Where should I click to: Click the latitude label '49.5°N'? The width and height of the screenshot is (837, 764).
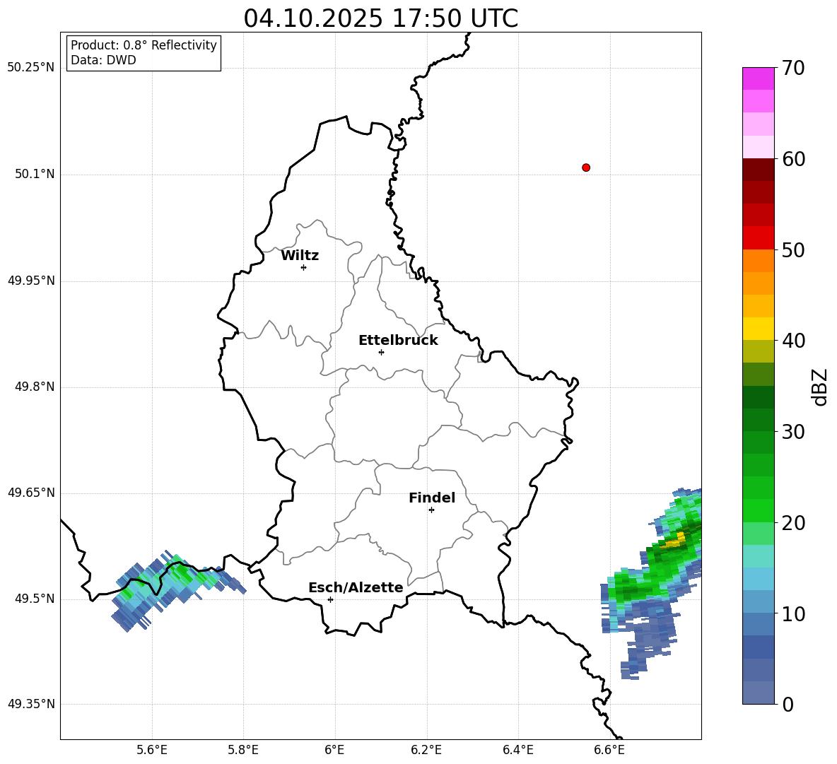(35, 599)
